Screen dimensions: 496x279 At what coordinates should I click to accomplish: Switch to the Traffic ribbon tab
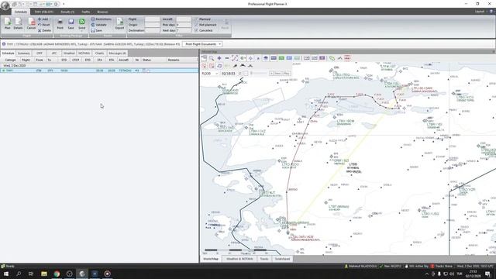(86, 12)
